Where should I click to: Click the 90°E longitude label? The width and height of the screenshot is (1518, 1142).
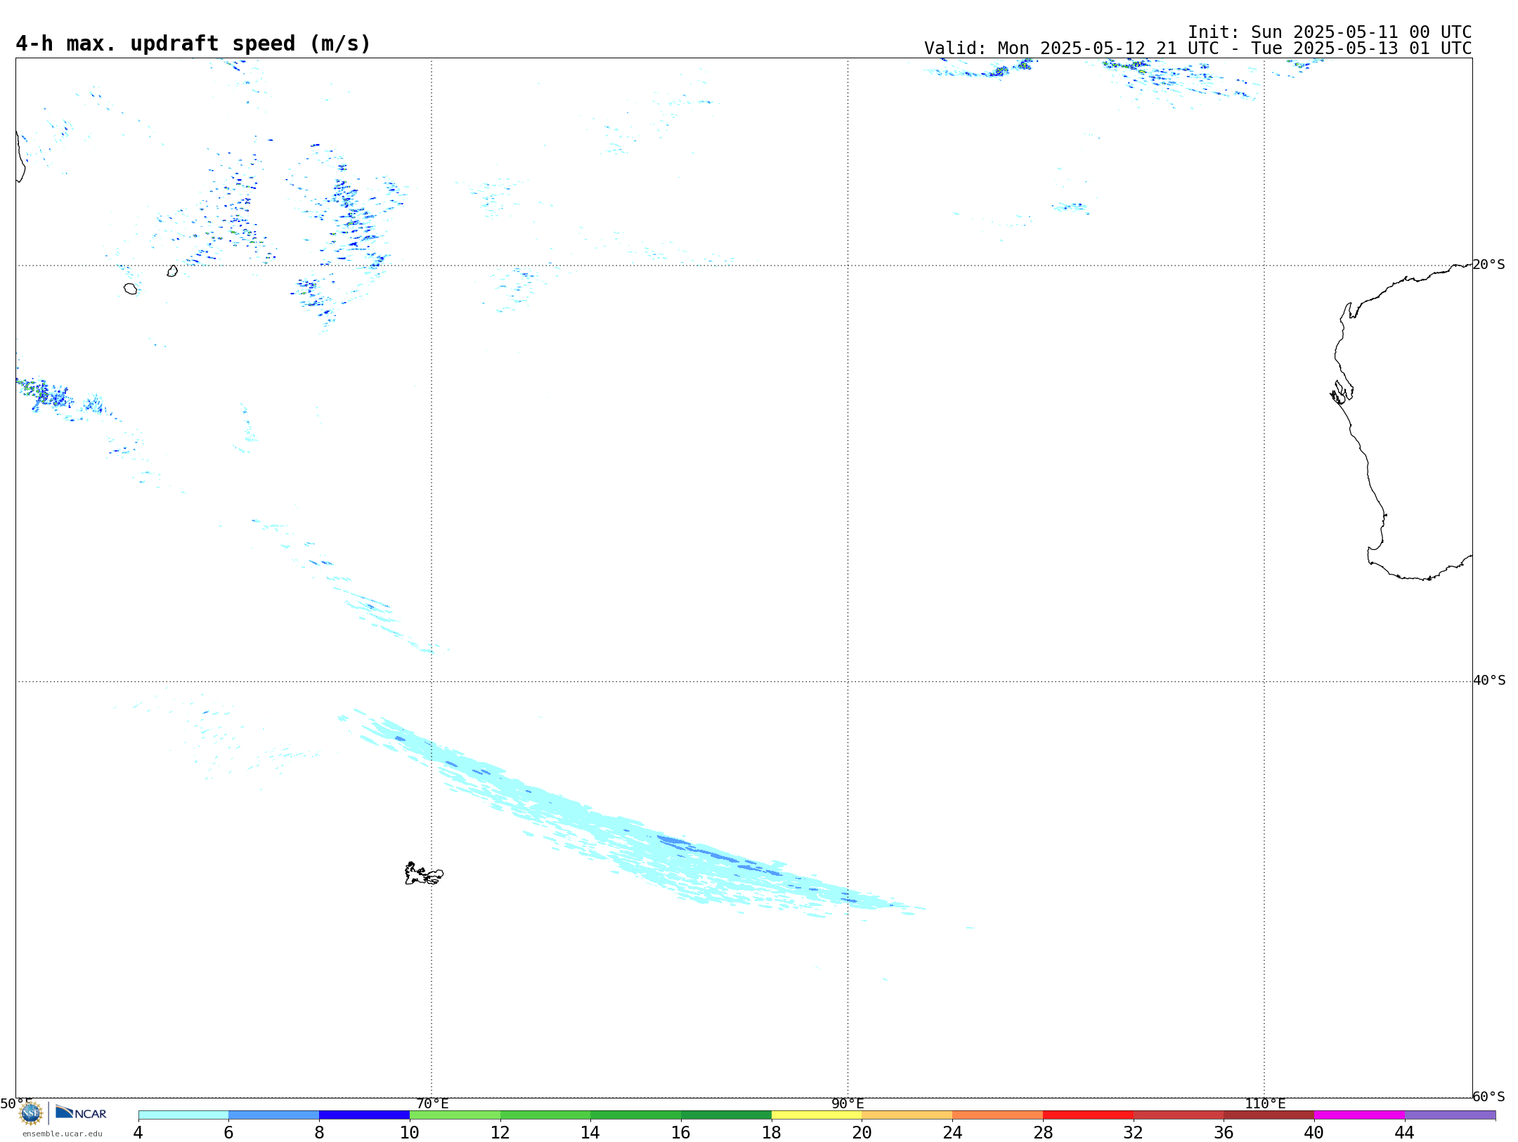click(848, 1103)
